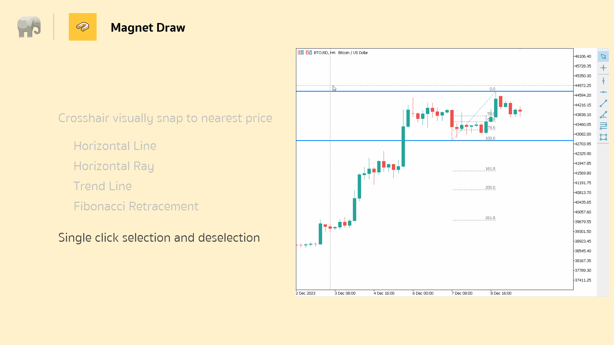Click the 'Trend Line' text
The height and width of the screenshot is (345, 614).
pos(102,186)
